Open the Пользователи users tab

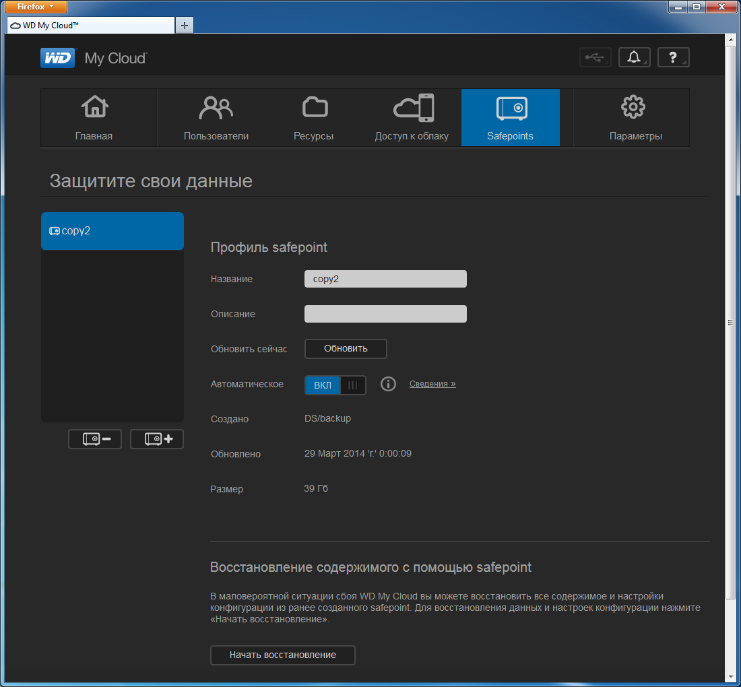pyautogui.click(x=216, y=118)
